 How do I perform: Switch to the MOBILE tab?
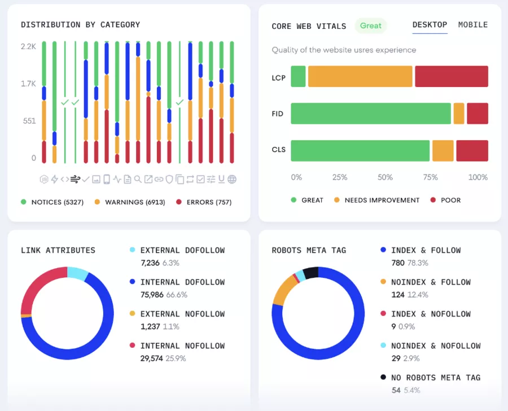click(472, 25)
